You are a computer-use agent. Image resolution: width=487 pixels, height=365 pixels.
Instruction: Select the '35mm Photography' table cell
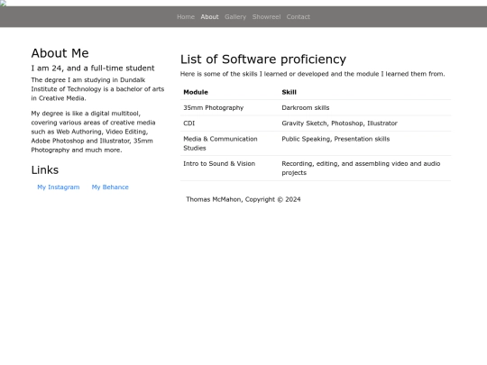(x=230, y=108)
